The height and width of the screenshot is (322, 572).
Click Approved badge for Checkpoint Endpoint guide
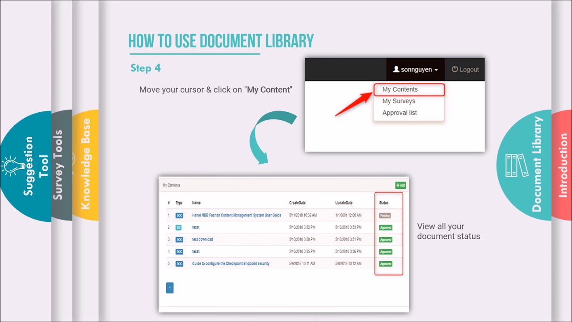click(386, 264)
